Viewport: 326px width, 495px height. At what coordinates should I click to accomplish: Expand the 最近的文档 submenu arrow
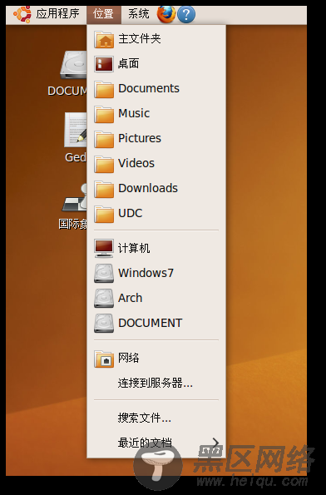click(x=216, y=443)
